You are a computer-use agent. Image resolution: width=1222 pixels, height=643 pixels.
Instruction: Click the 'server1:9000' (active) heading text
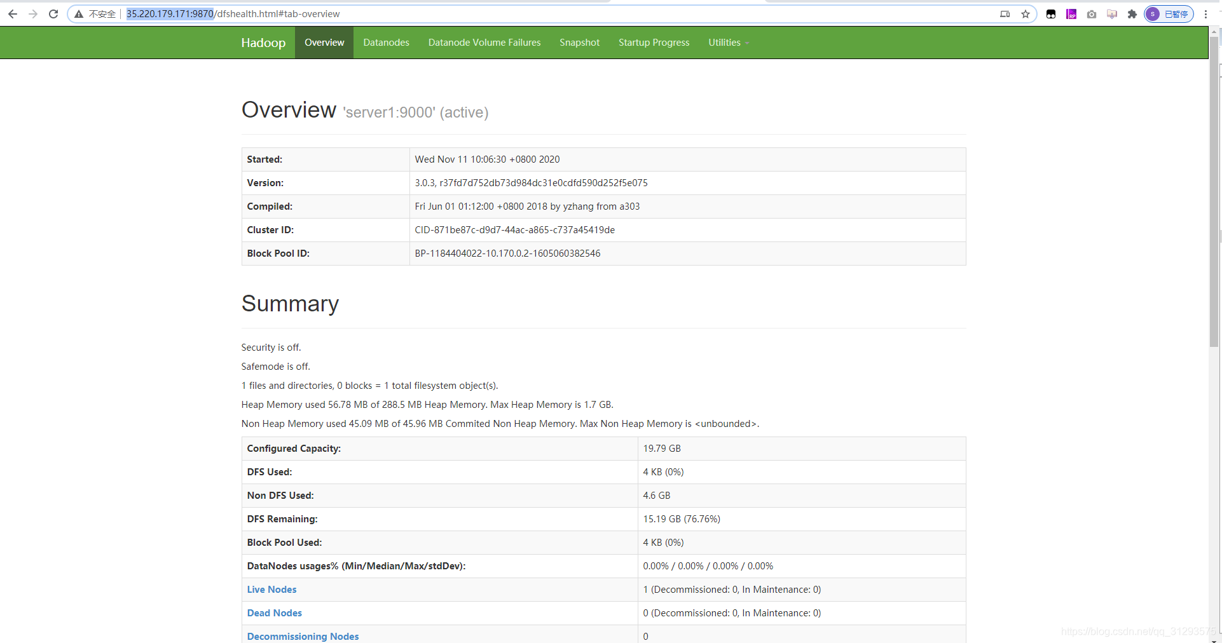point(416,112)
